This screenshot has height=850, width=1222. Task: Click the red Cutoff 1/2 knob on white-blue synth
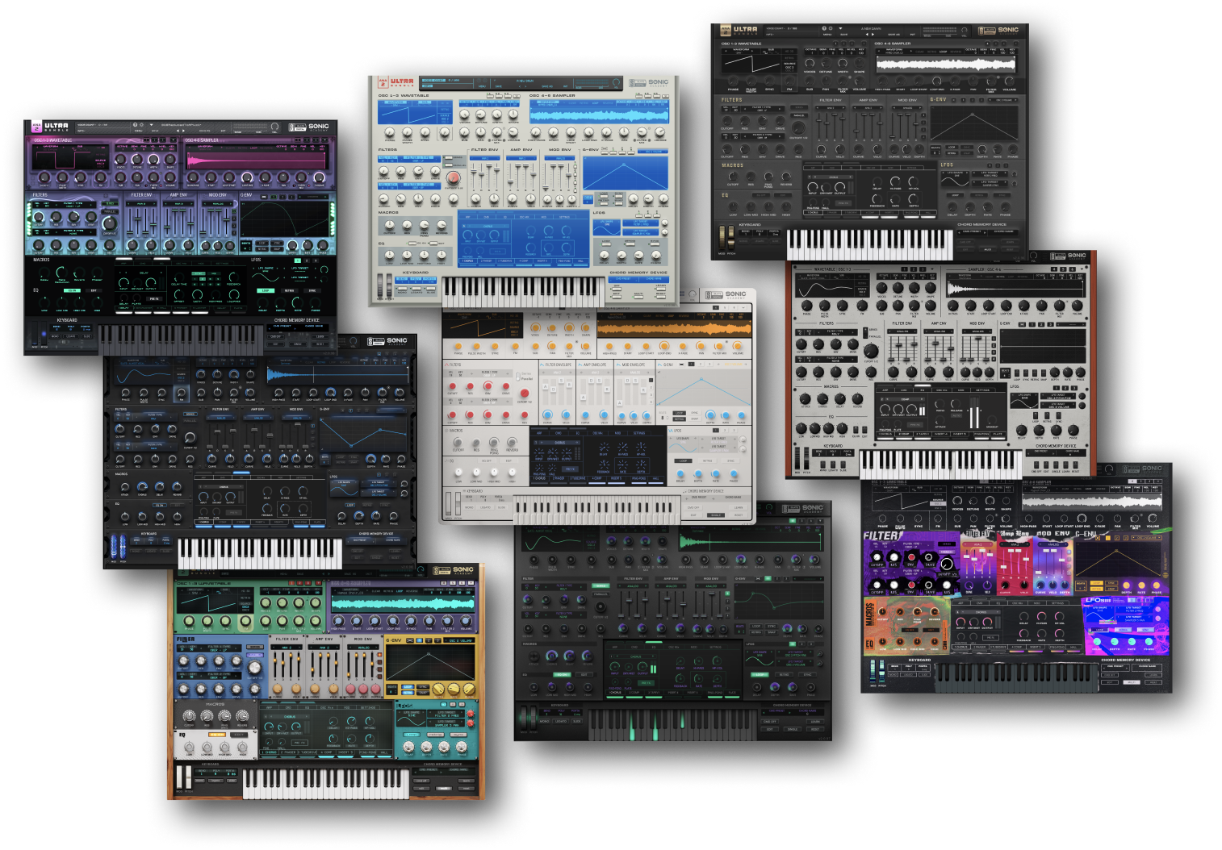[x=453, y=178]
